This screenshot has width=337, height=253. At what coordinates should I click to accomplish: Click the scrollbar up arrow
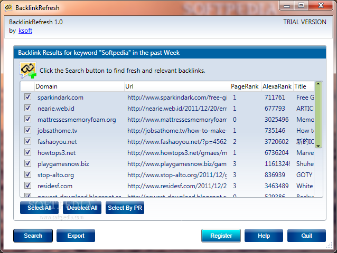coord(319,84)
